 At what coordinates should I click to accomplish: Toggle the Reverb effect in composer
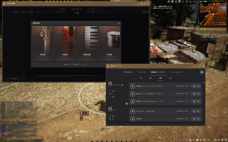16,12
